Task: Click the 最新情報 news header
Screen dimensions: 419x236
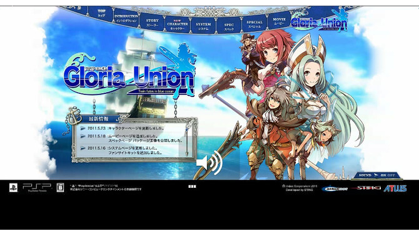Action: point(99,118)
